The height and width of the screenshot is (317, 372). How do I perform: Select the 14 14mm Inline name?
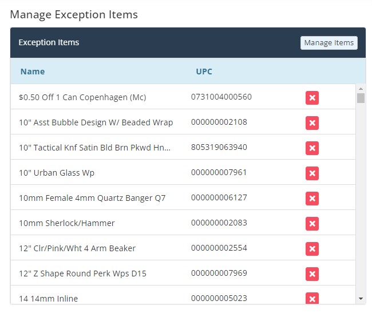[x=49, y=299]
